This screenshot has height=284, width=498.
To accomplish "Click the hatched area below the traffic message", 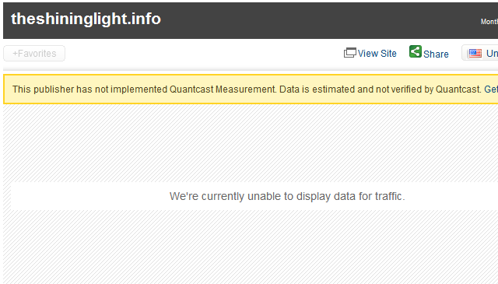I will point(251,247).
